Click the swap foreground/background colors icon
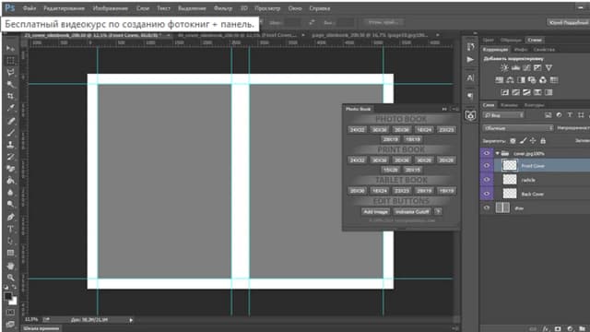Screen dimensions: 590x332 [x=14, y=287]
